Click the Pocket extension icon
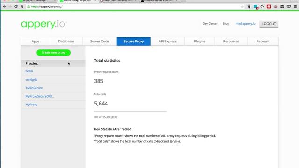This screenshot has width=299, height=168. 289,7
